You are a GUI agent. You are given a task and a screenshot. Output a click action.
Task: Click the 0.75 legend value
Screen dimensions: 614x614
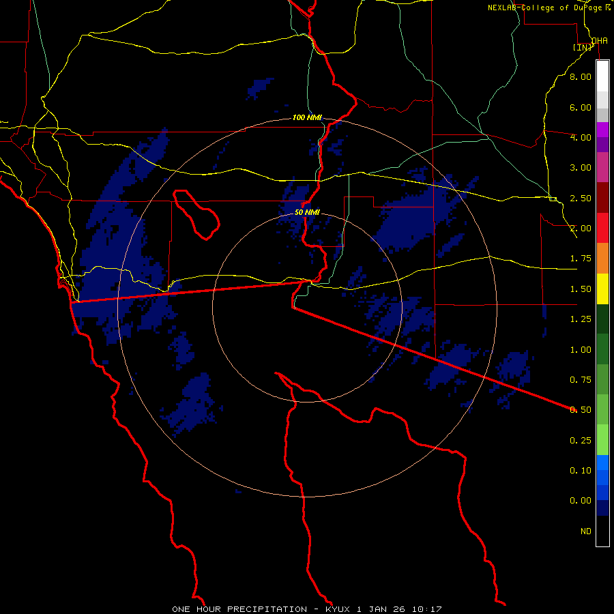click(x=581, y=380)
